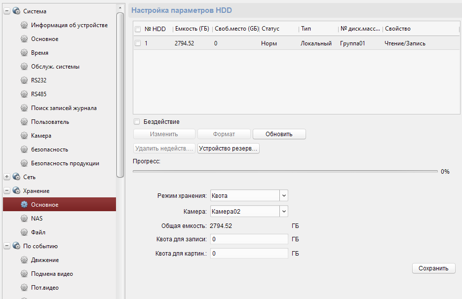Open the Подмена видео menu item

point(52,274)
